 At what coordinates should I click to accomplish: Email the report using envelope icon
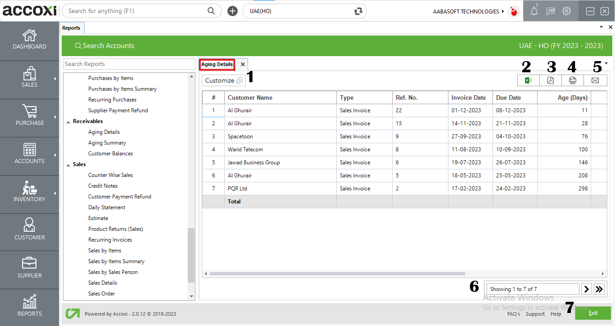point(595,80)
